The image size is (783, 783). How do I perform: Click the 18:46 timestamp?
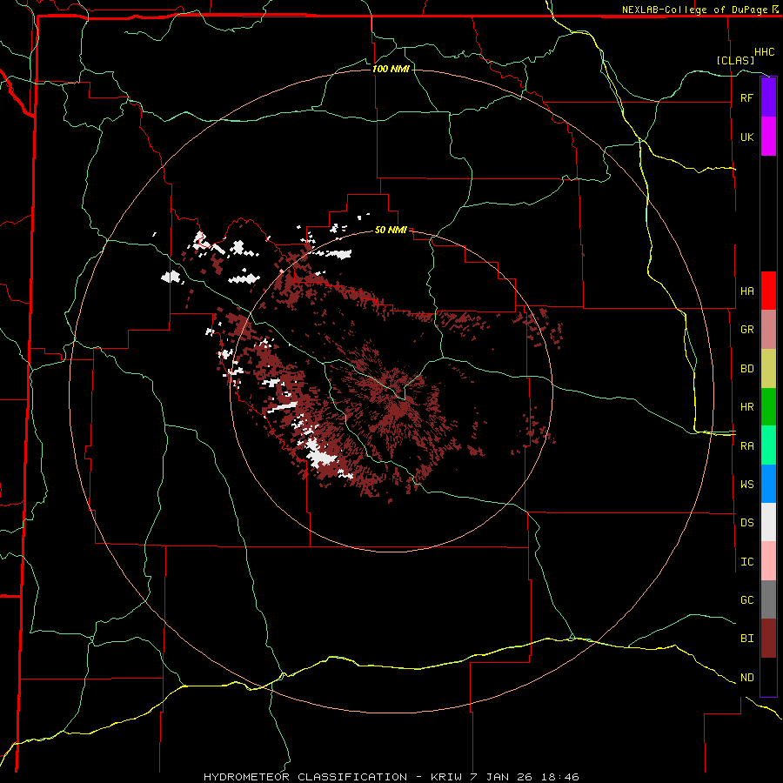pos(562,777)
